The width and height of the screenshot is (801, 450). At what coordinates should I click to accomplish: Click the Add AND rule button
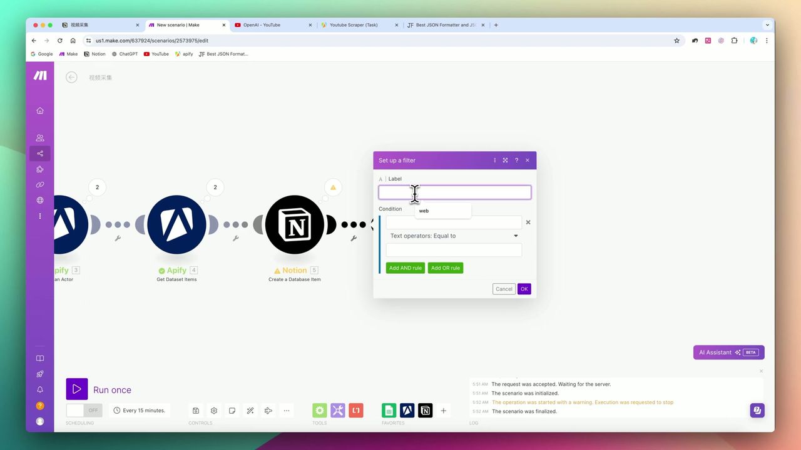[405, 268]
